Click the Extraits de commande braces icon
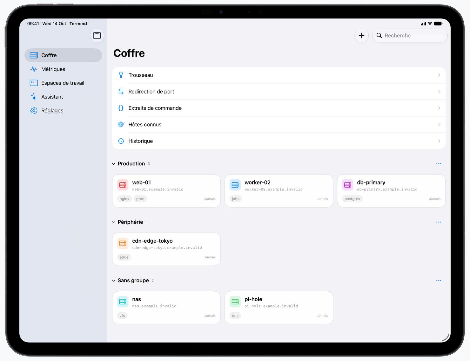The image size is (470, 361). 121,108
